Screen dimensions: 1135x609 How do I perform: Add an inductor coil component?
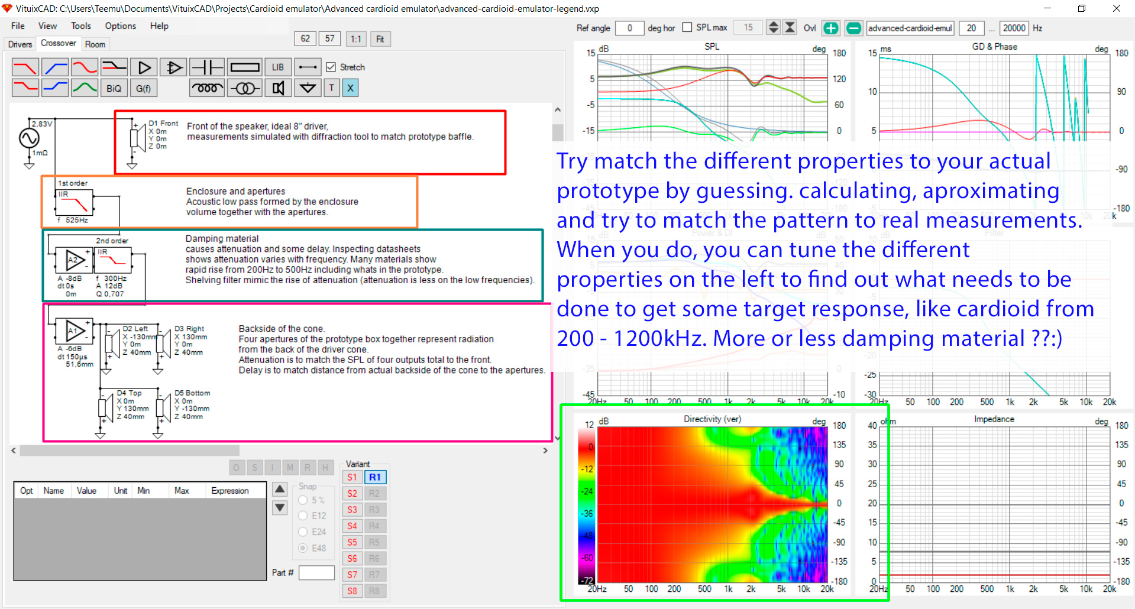coord(207,88)
